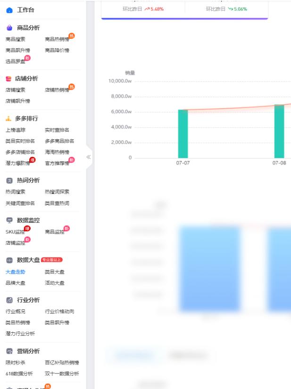This screenshot has height=389, width=291.
Task: Open 热搜词探索 page
Action: coord(57,192)
